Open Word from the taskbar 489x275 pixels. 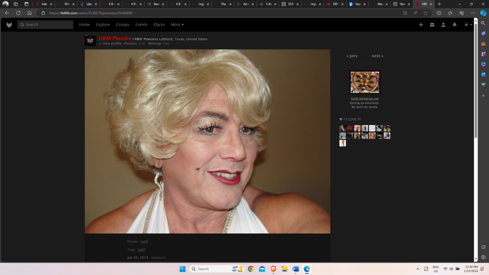[296, 269]
